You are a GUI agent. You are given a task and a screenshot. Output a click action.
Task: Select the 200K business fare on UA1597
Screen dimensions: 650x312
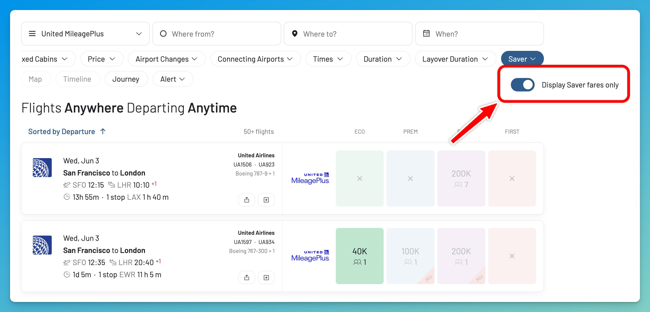(x=461, y=256)
